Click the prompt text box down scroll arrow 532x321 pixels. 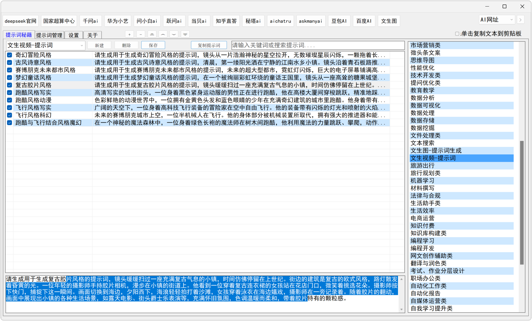tap(401, 309)
